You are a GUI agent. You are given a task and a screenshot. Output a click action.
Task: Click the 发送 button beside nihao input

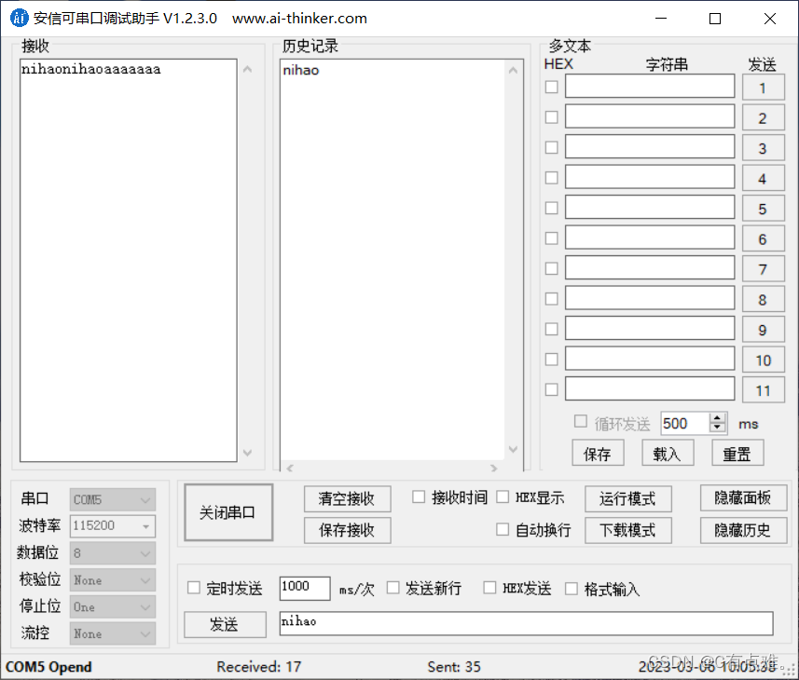(225, 624)
